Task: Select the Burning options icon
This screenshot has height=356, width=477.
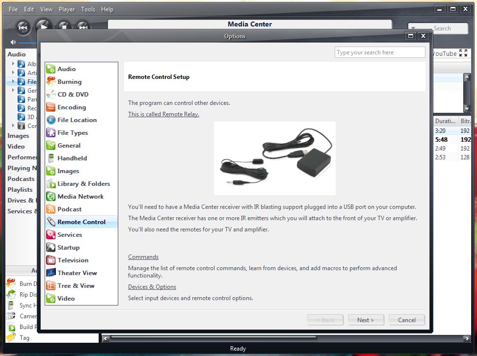Action: (x=51, y=81)
